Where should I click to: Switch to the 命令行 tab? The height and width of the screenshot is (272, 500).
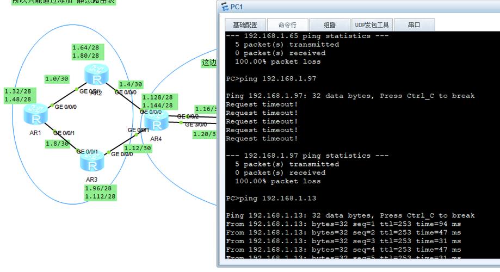[287, 25]
